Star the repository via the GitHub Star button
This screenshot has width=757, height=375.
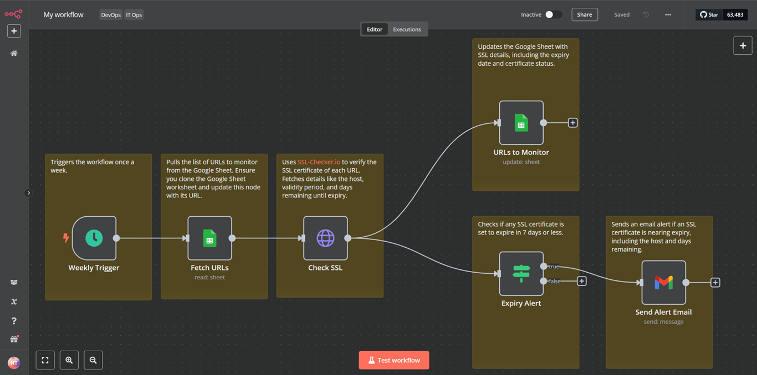pos(708,14)
